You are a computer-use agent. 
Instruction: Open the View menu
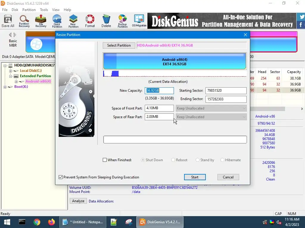coord(56,10)
